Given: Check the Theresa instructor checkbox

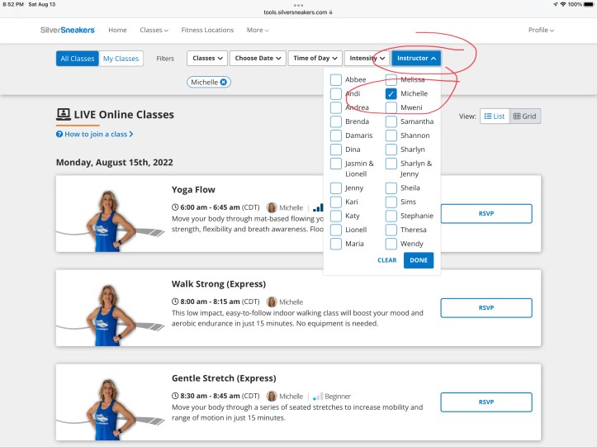Looking at the screenshot, I should click(391, 230).
